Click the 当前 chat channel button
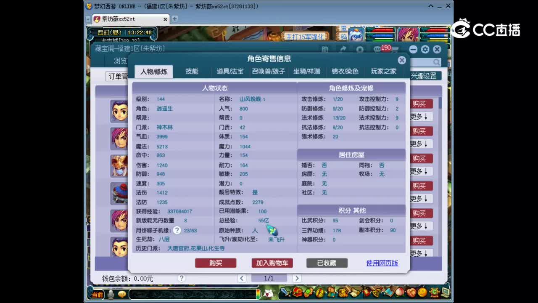This screenshot has height=303, width=538. point(97,294)
